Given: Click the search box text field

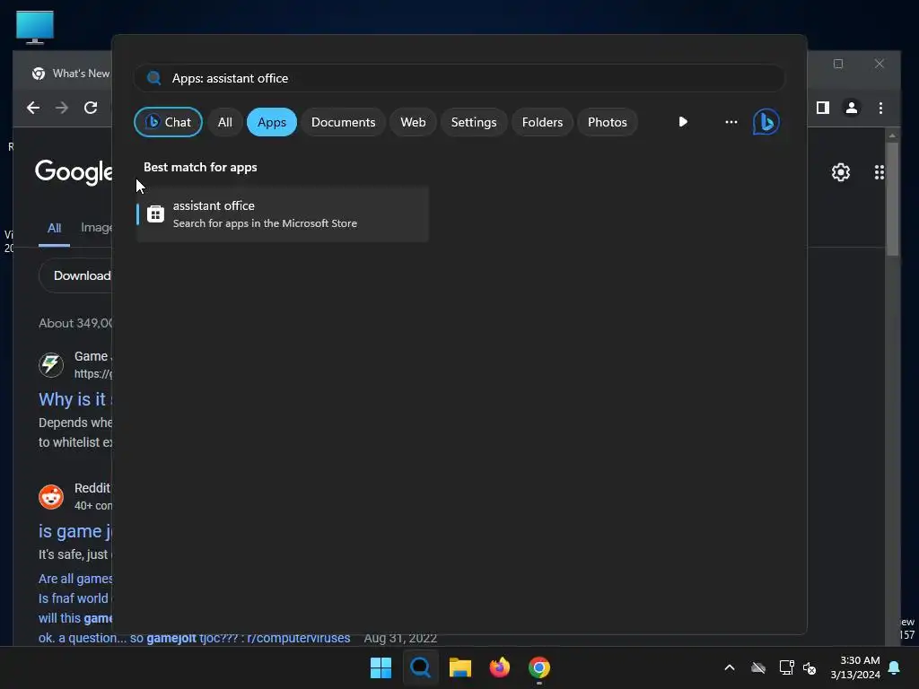Looking at the screenshot, I should [459, 78].
